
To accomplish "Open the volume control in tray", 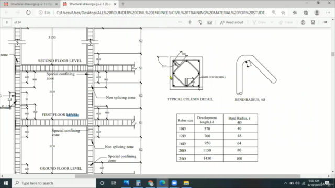I will [297, 183].
